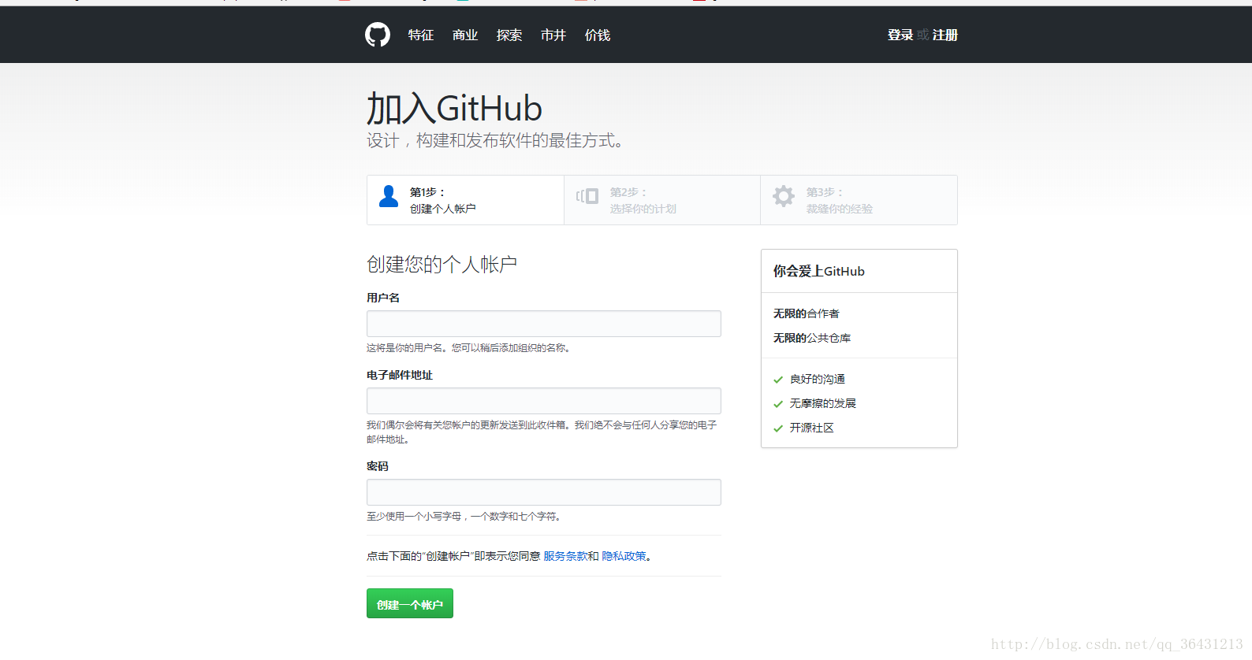Click the 创建您的个人帐户 heading
The height and width of the screenshot is (660, 1252).
tap(442, 265)
